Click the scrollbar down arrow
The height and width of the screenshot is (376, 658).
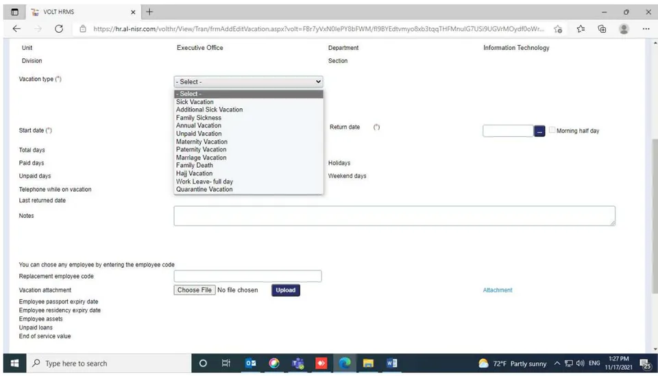(655, 349)
